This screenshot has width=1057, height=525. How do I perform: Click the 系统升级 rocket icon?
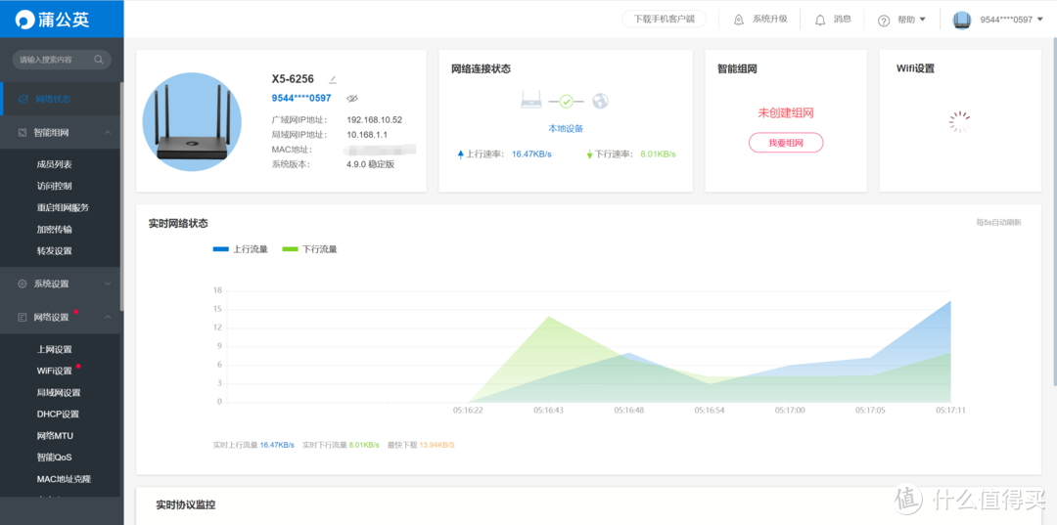click(739, 20)
